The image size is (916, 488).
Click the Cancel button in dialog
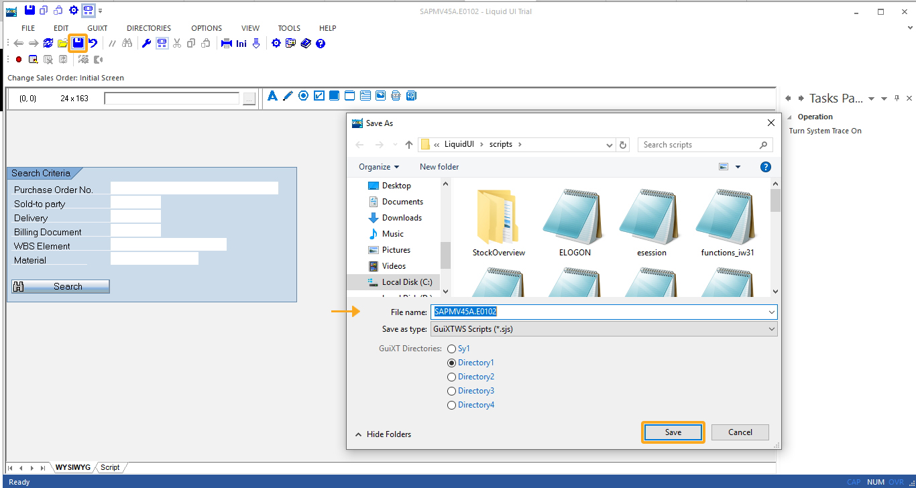click(740, 432)
